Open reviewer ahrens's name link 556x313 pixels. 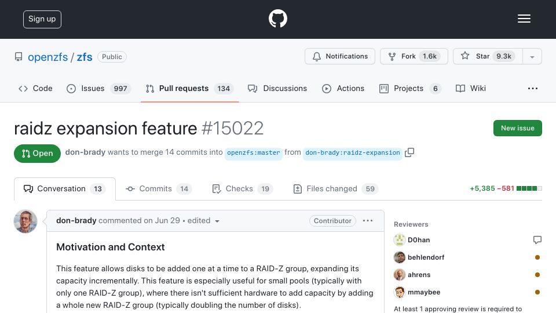(x=419, y=275)
